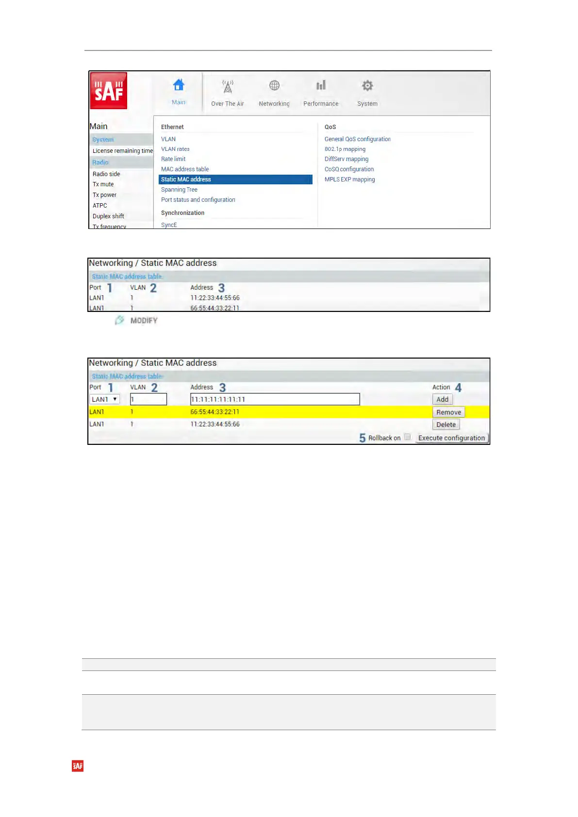Open the Main home icon

(179, 85)
